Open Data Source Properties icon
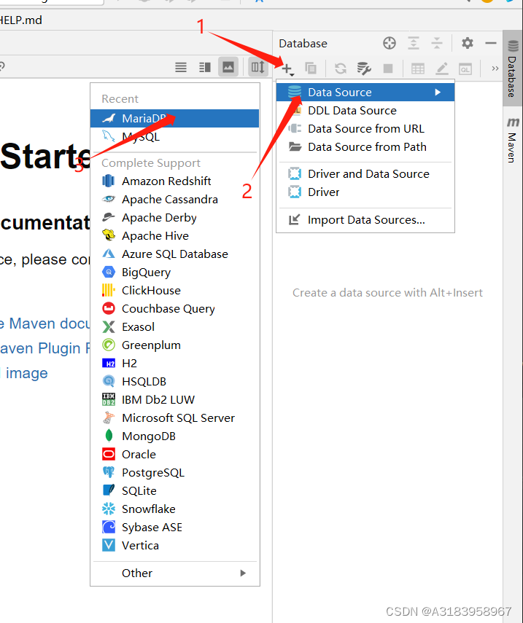 tap(364, 68)
